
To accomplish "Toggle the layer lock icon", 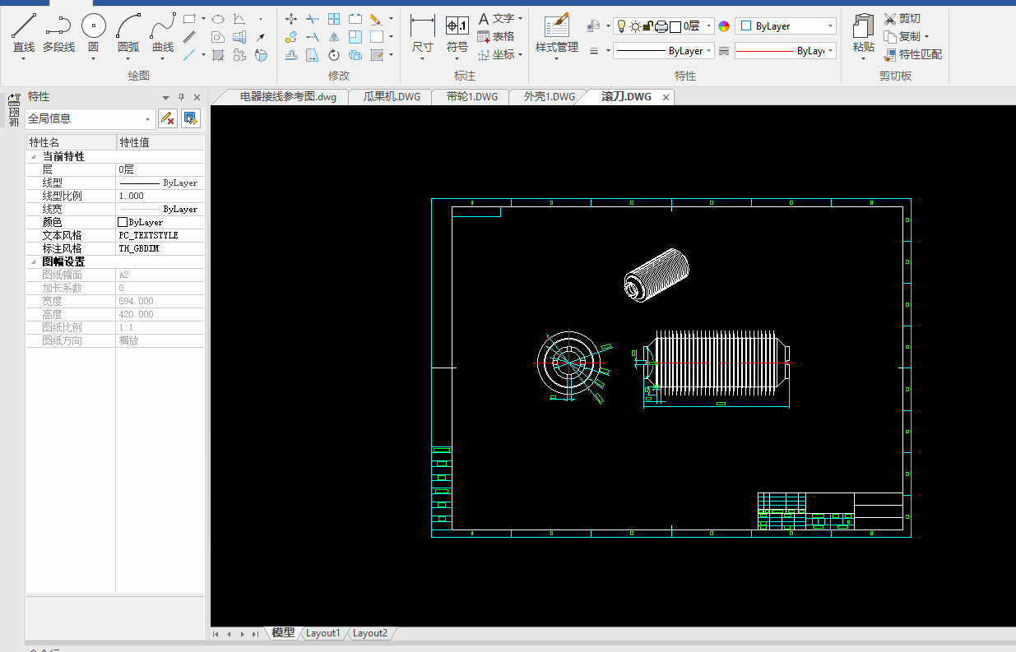I will tap(647, 26).
